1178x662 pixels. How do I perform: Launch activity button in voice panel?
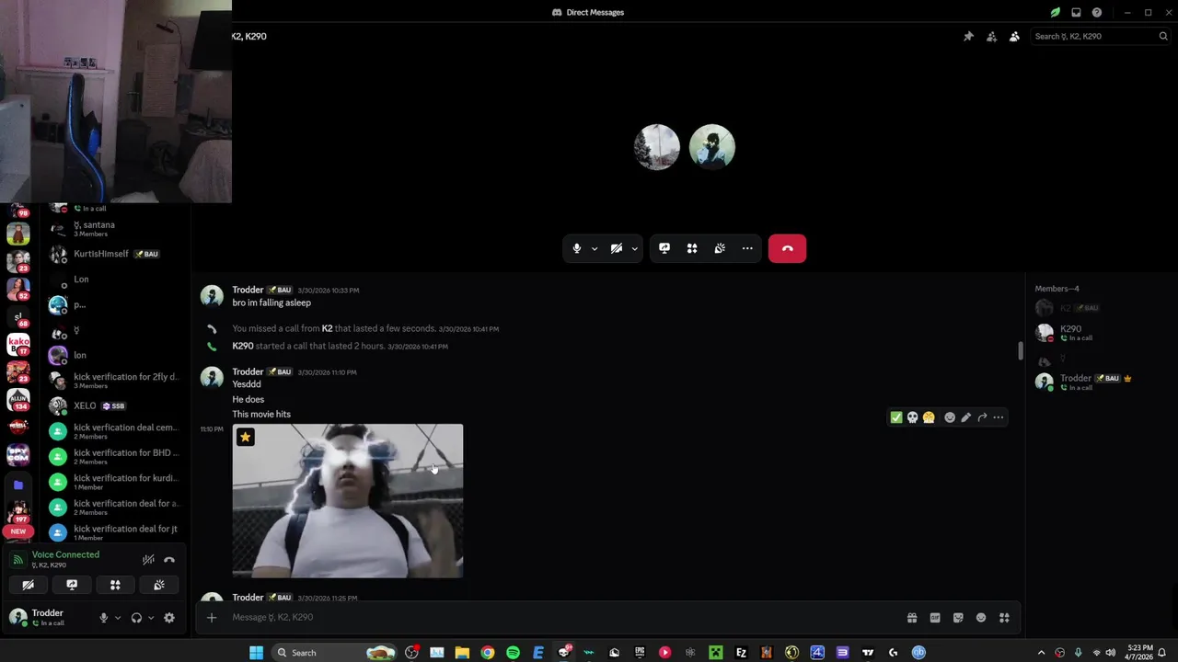[x=115, y=585]
